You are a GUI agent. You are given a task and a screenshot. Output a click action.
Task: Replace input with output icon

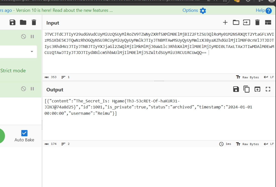coord(257,89)
